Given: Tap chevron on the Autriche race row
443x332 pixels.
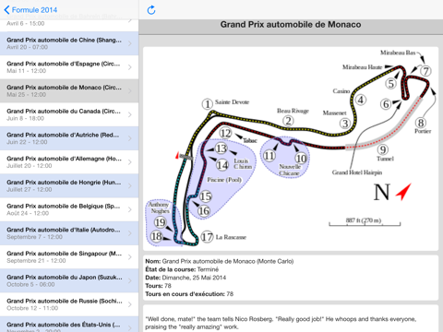Looking at the screenshot, I should point(130,138).
